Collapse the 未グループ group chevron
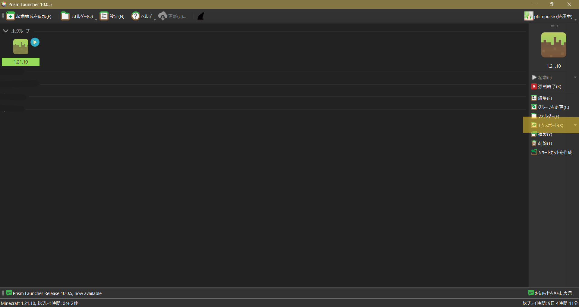The height and width of the screenshot is (307, 579). pyautogui.click(x=5, y=31)
